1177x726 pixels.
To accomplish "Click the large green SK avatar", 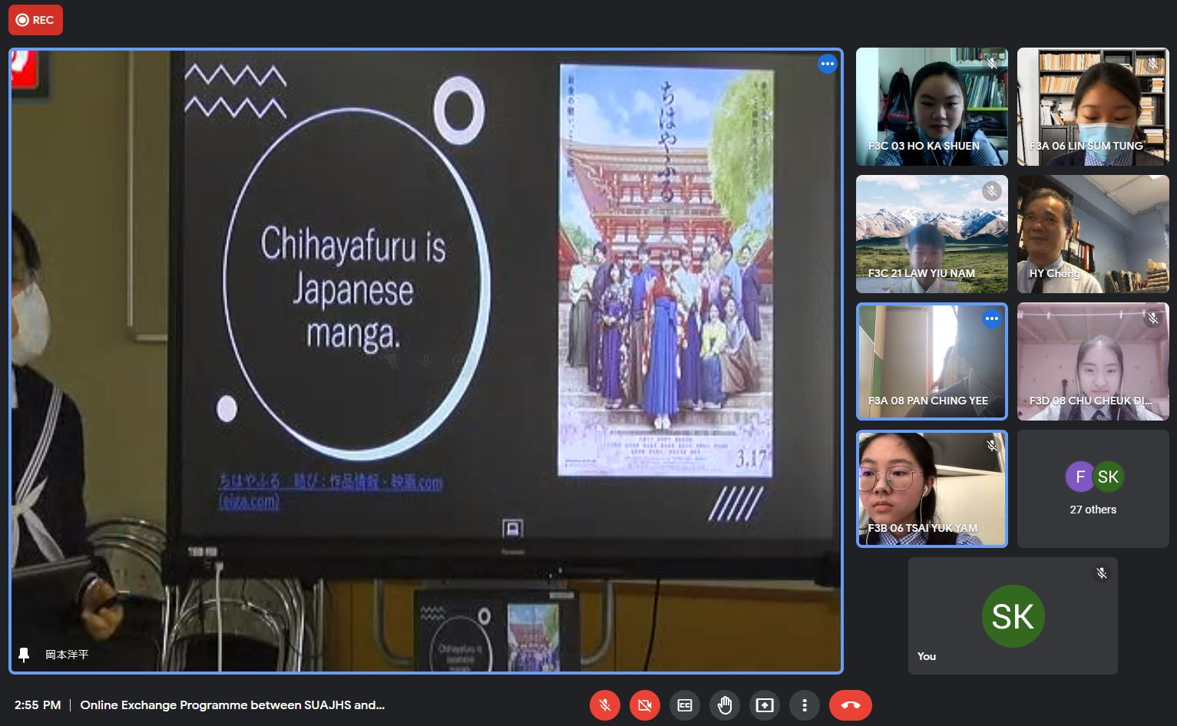I will coord(1013,616).
